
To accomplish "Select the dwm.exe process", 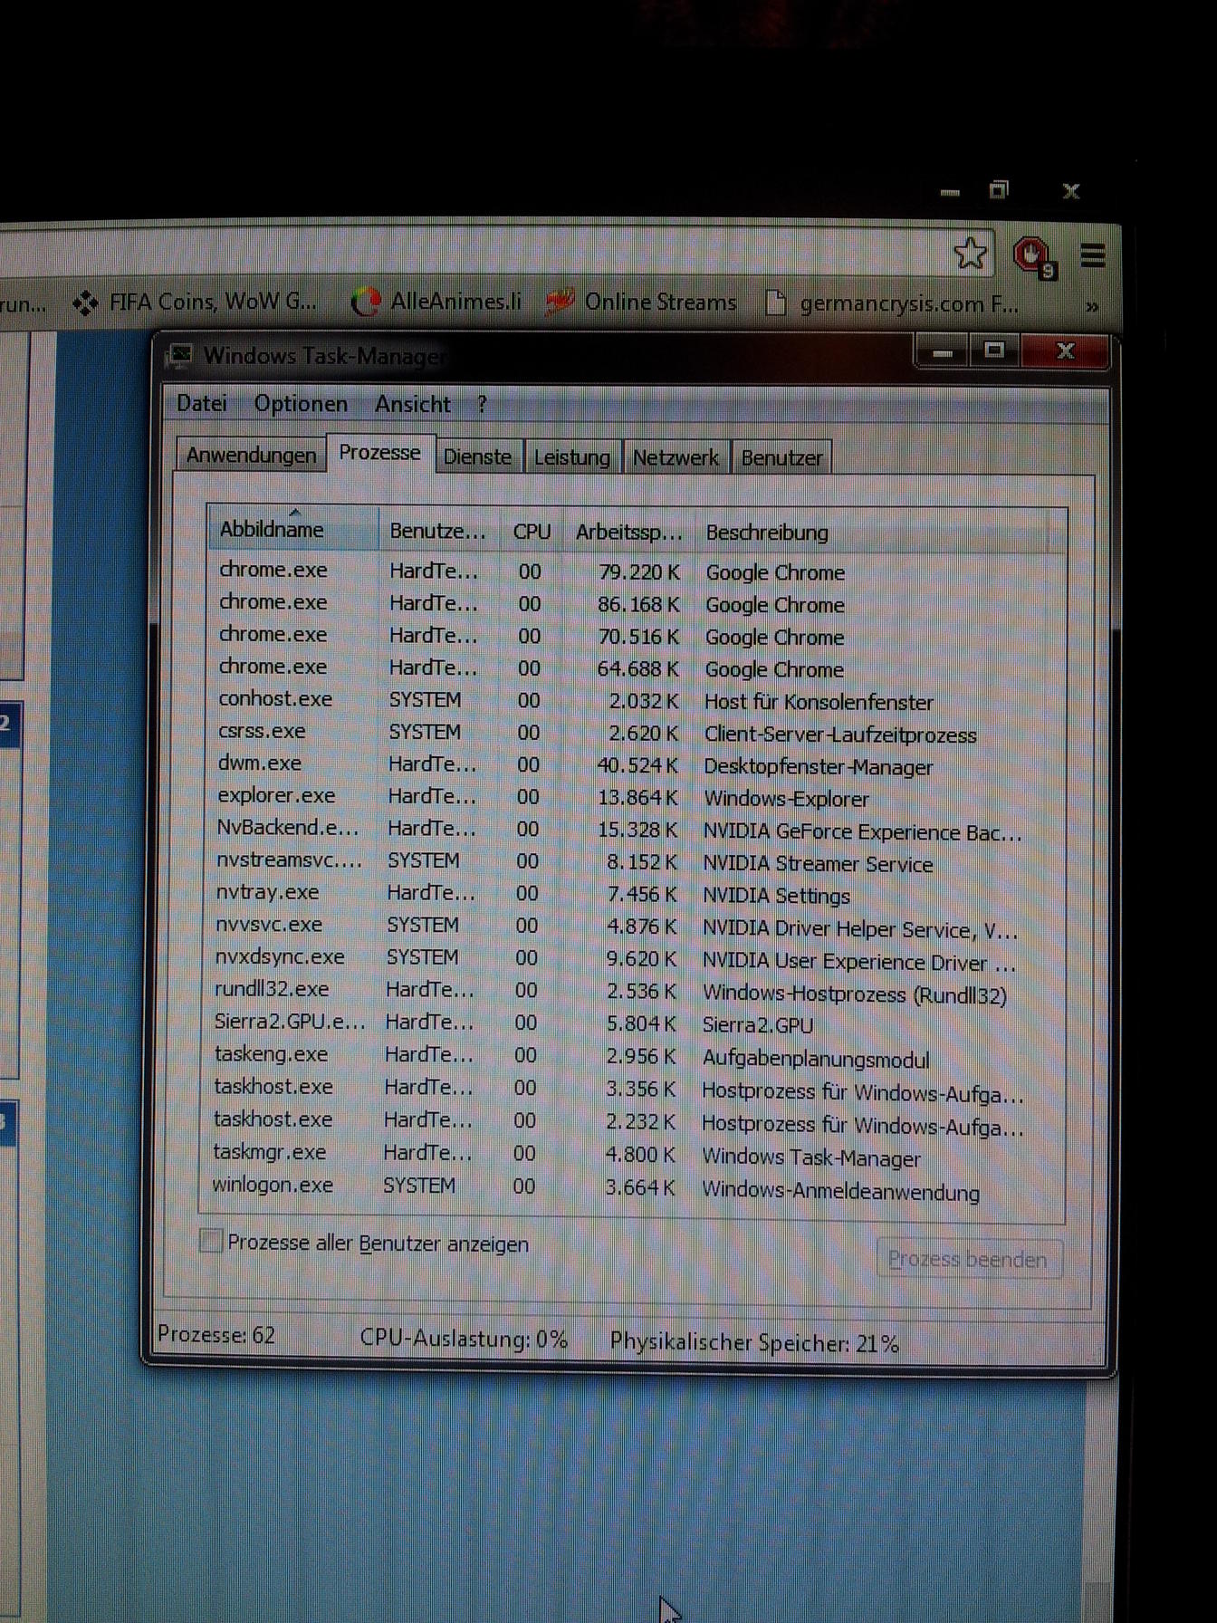I will [634, 765].
